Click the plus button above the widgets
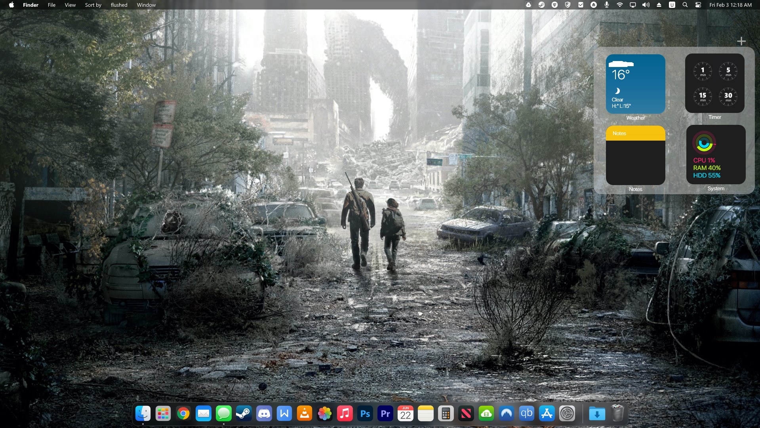 [x=741, y=41]
